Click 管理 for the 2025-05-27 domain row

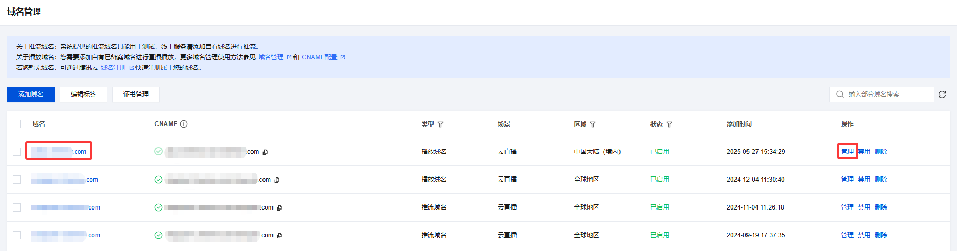[847, 152]
